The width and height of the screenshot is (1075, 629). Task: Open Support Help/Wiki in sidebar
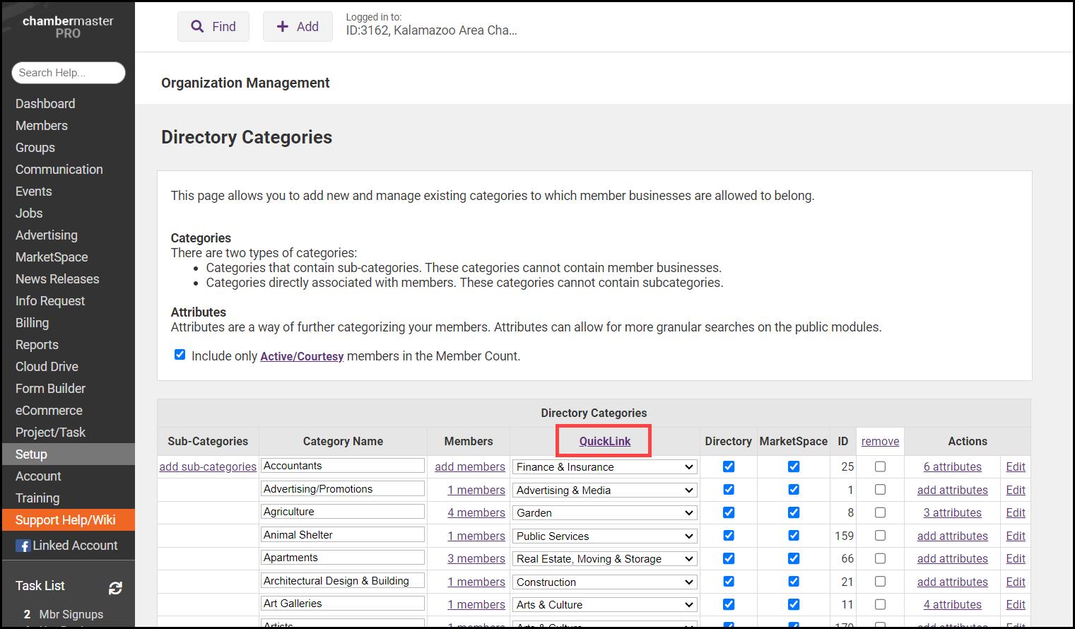65,520
